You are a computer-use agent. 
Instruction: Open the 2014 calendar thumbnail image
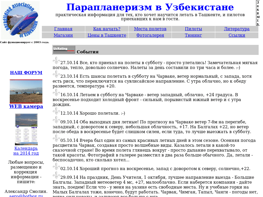pyautogui.click(x=26, y=129)
